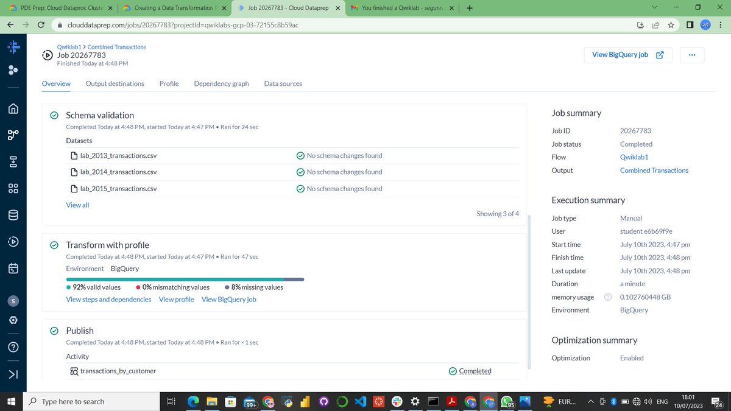
Task: Click the Completed status link for transactions_by_customer
Action: click(475, 371)
